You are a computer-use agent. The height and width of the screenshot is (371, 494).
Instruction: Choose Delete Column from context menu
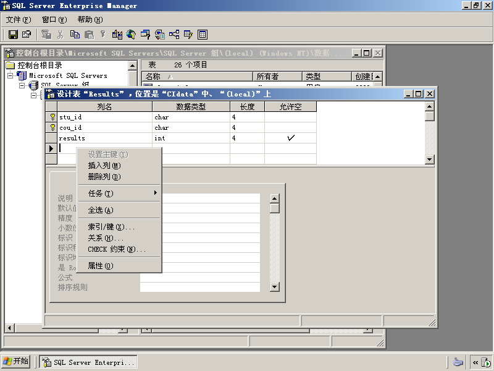pyautogui.click(x=119, y=177)
